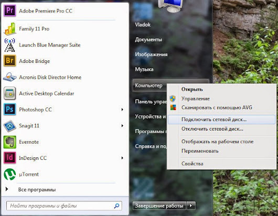Click the Photoshop CC label
278x216 pixels.
[36, 110]
